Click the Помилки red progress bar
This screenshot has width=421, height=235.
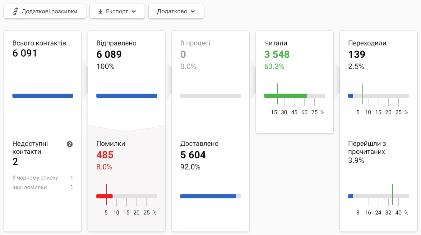point(127,196)
